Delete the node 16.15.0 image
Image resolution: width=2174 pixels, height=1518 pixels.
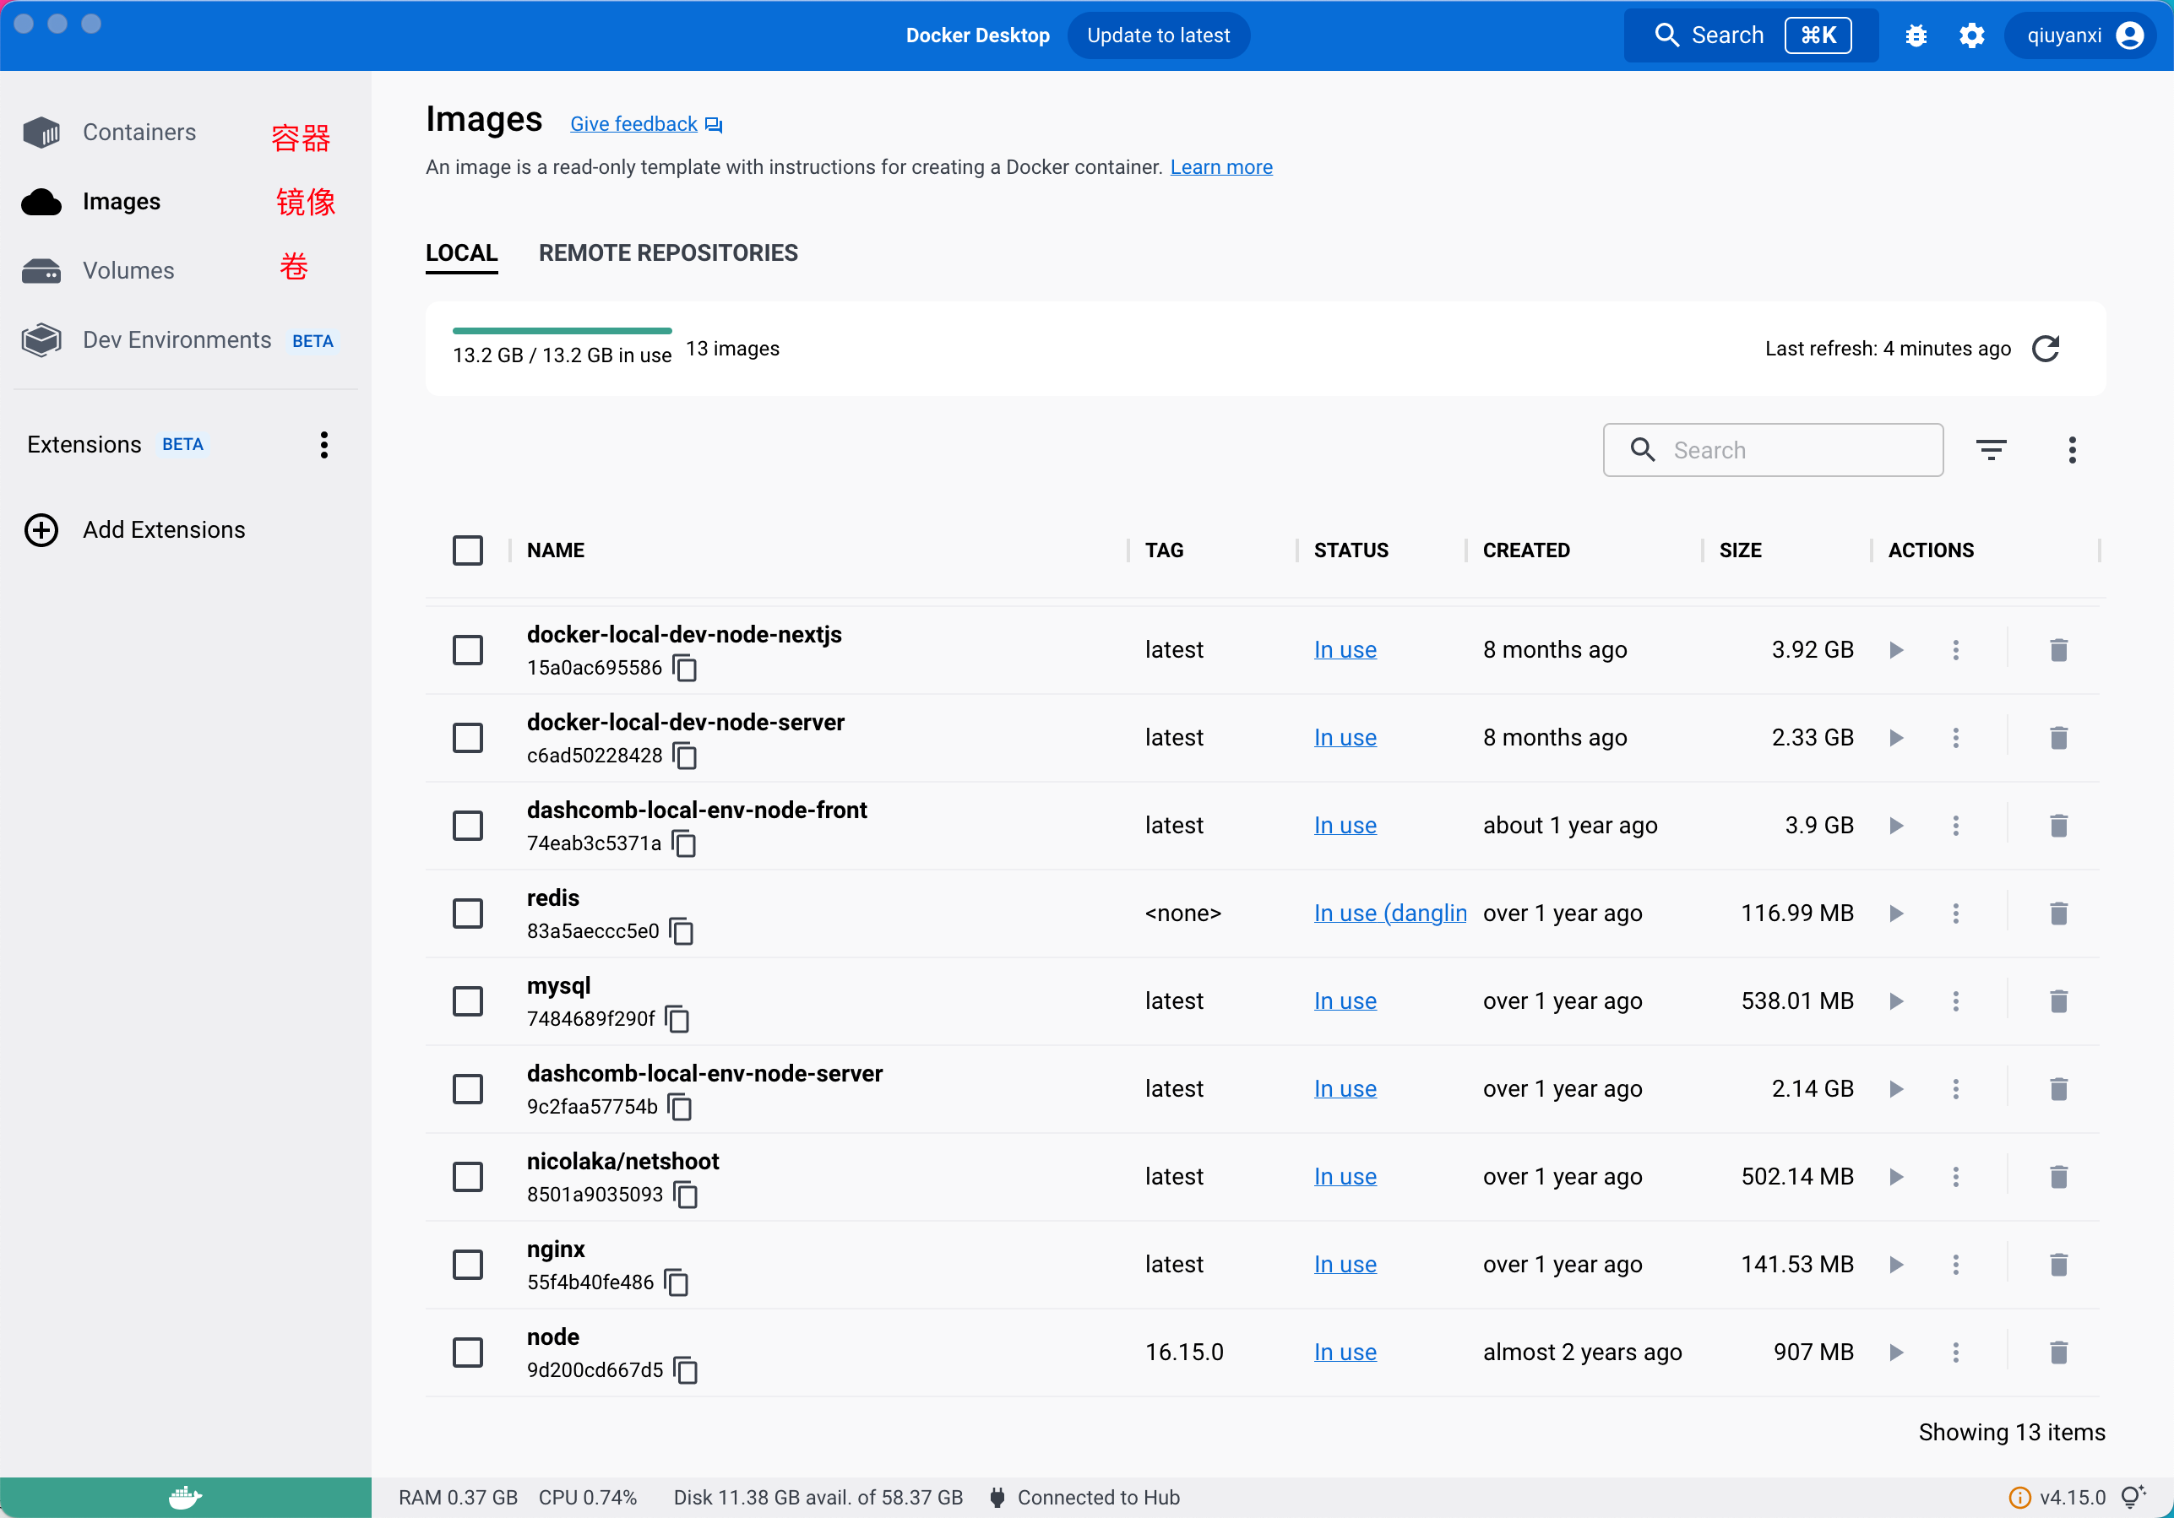(x=2058, y=1353)
